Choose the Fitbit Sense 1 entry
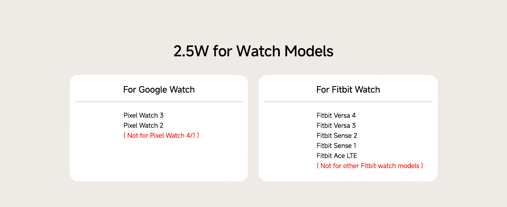This screenshot has height=207, width=507. pos(336,146)
